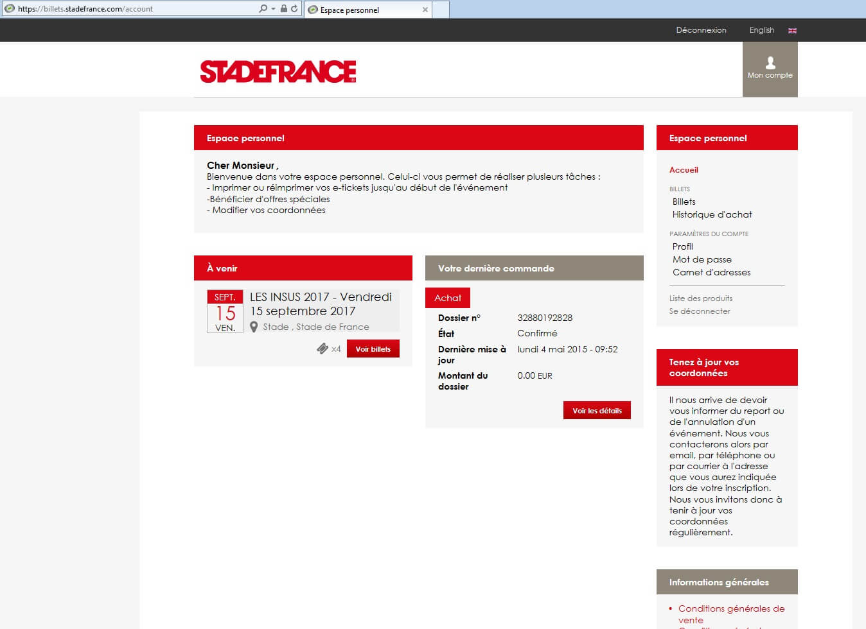This screenshot has height=629, width=866.
Task: Open Billets in sidebar menu
Action: [684, 202]
